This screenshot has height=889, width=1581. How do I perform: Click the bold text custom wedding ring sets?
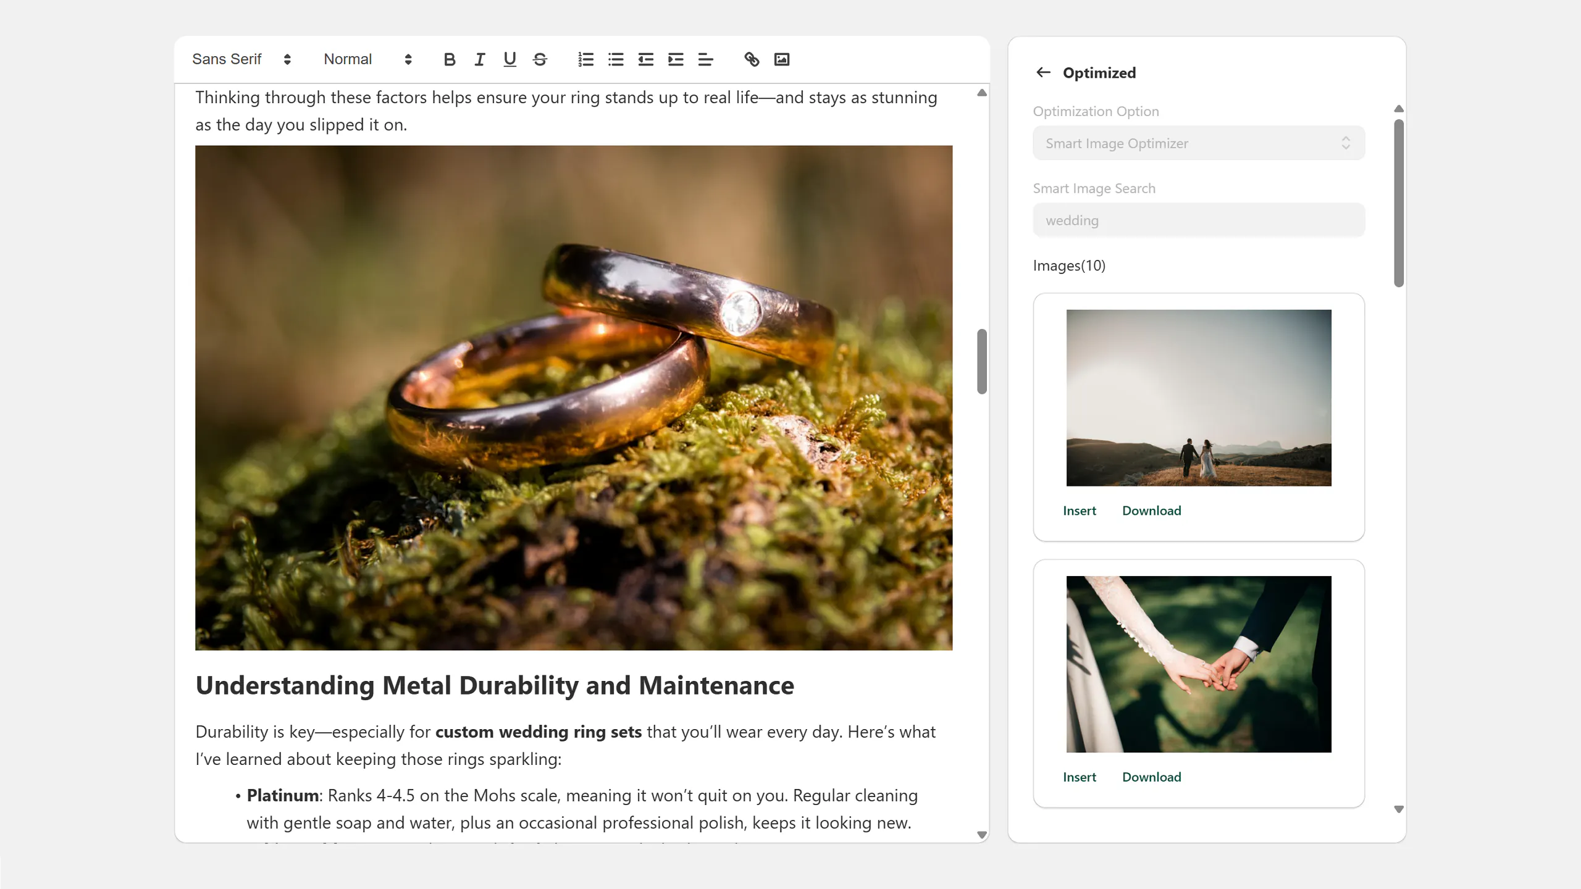coord(539,732)
